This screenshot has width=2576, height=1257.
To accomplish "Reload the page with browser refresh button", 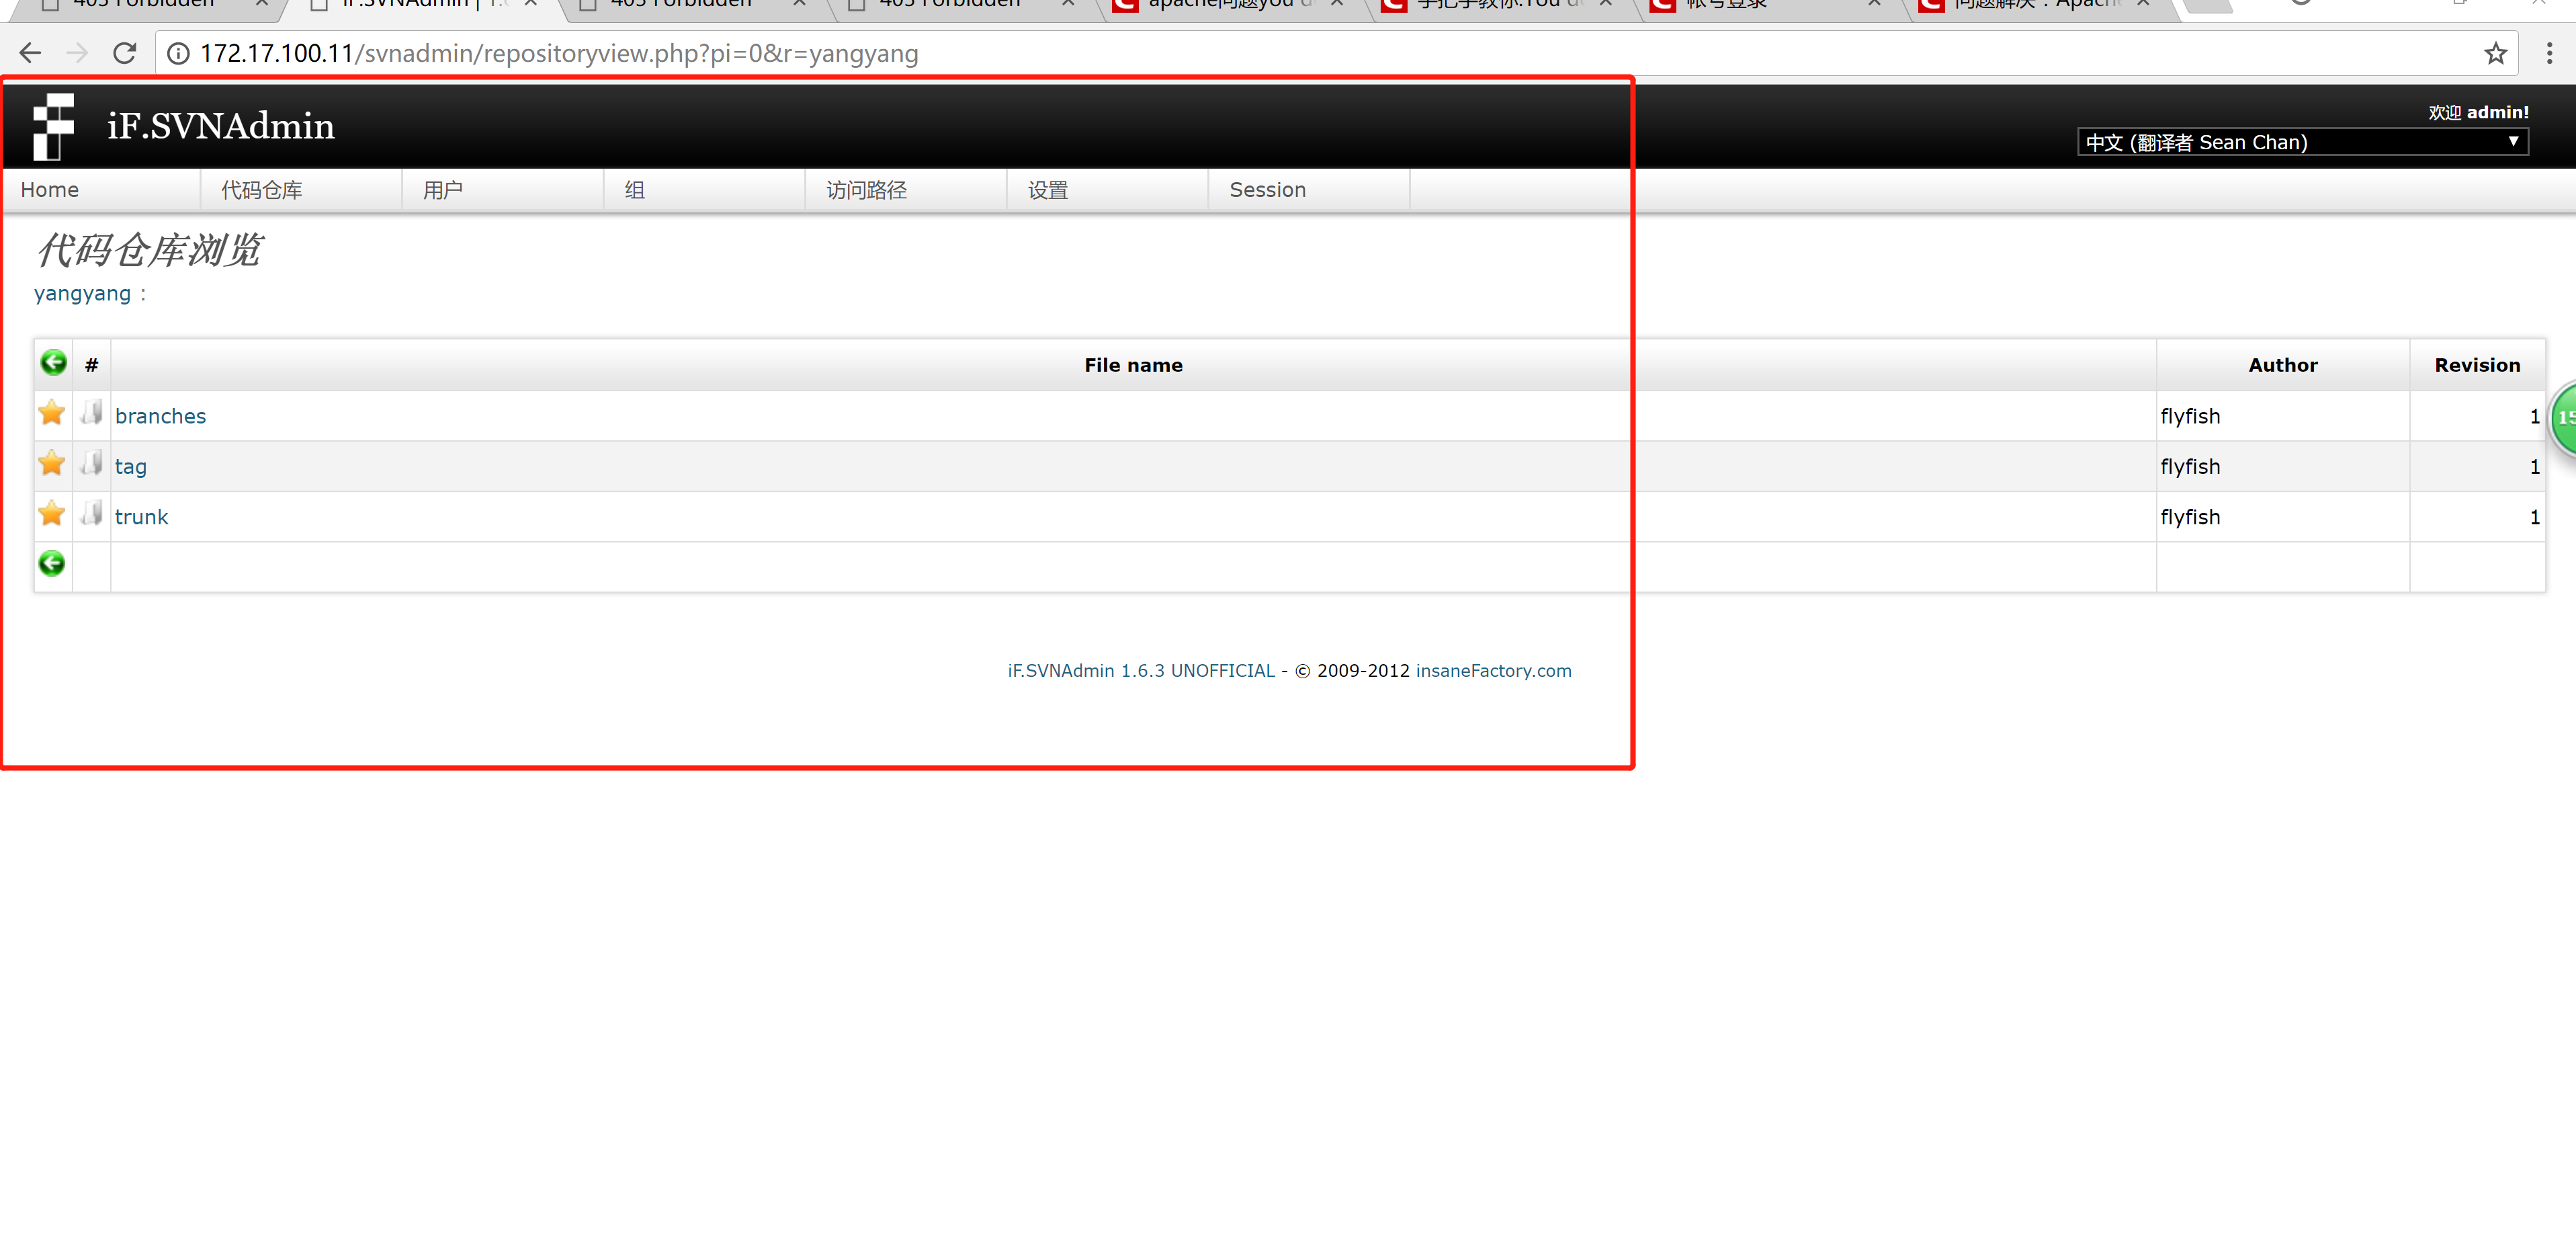I will (x=124, y=53).
